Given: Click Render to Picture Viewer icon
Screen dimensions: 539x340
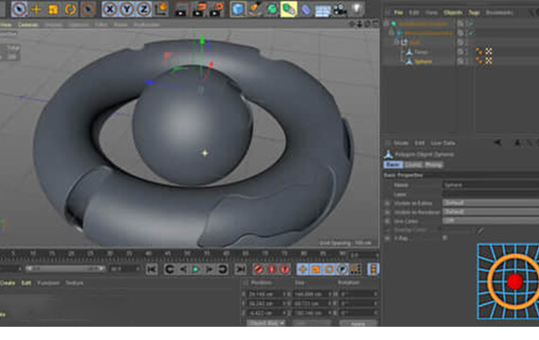Looking at the screenshot, I should [199, 9].
